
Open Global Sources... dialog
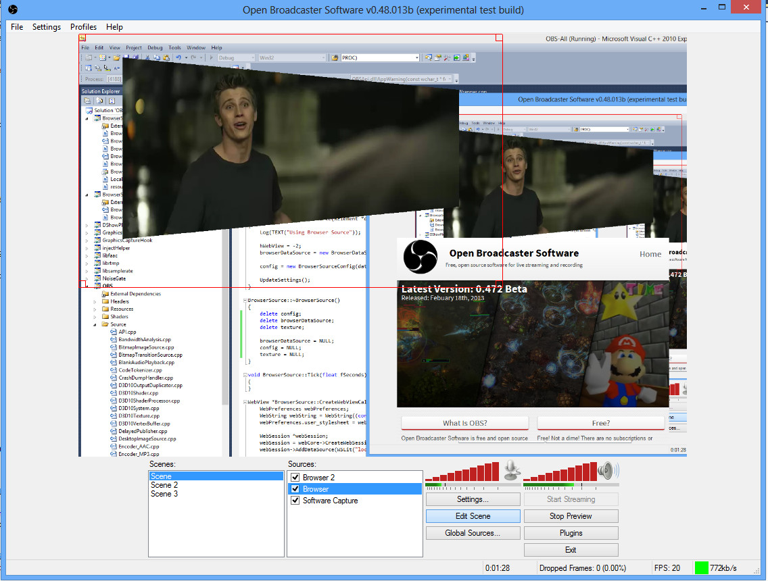click(473, 532)
